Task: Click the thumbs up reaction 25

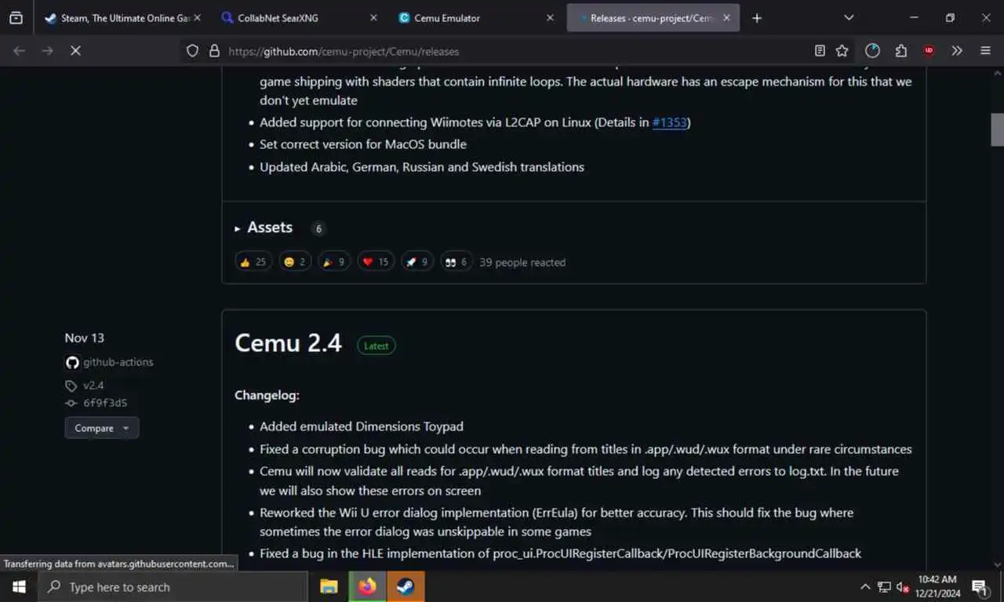Action: (x=253, y=262)
